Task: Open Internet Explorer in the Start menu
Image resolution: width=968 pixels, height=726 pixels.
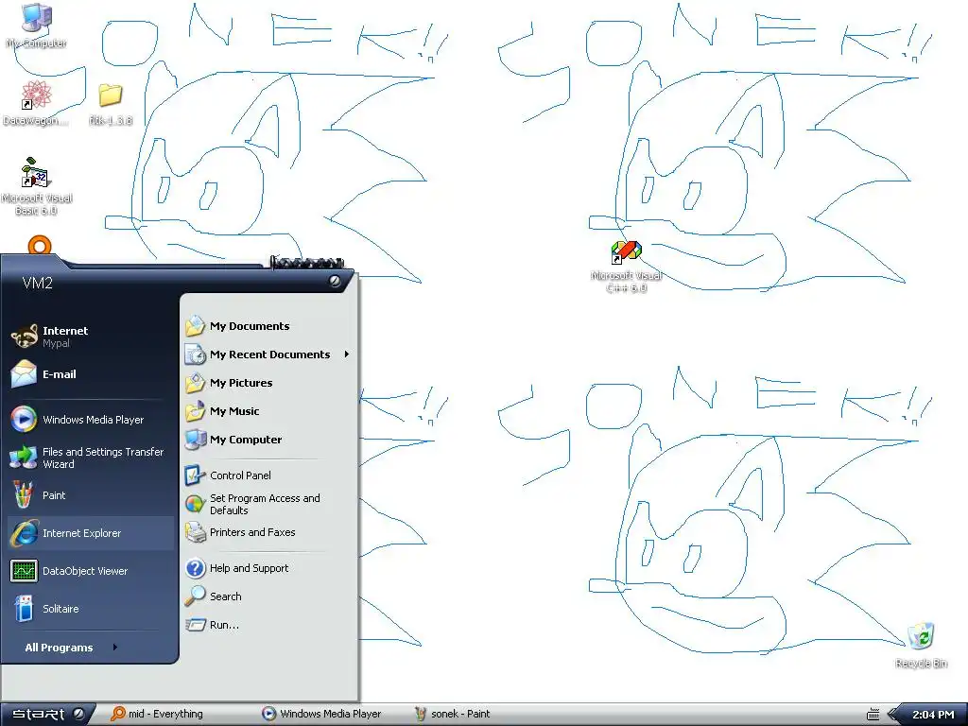Action: click(90, 533)
